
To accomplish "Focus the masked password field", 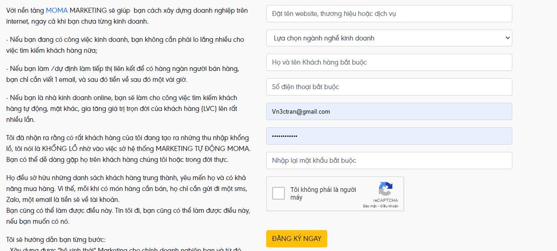I will [x=389, y=136].
